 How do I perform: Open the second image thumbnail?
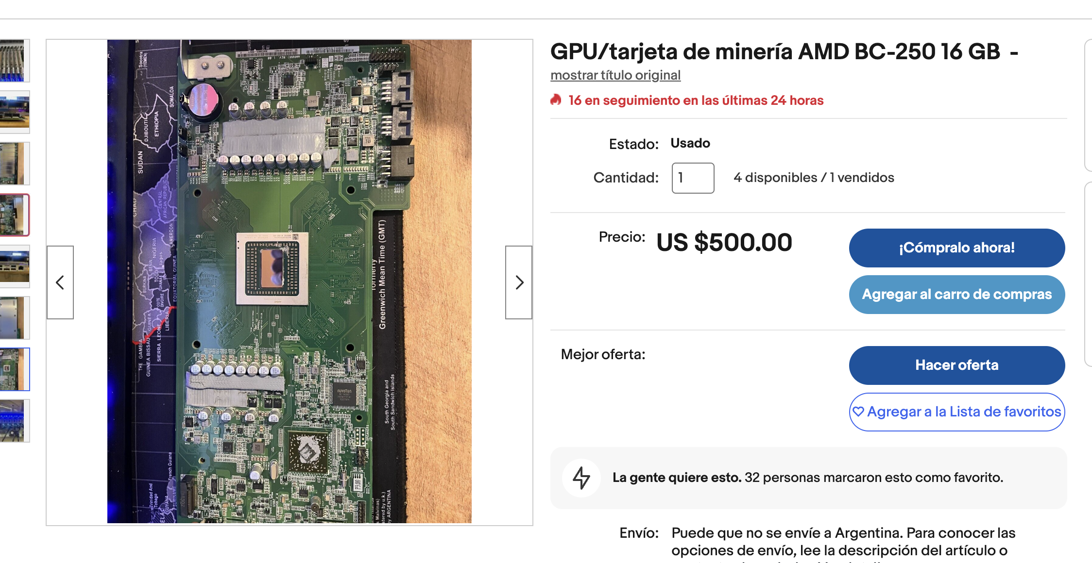pos(15,112)
